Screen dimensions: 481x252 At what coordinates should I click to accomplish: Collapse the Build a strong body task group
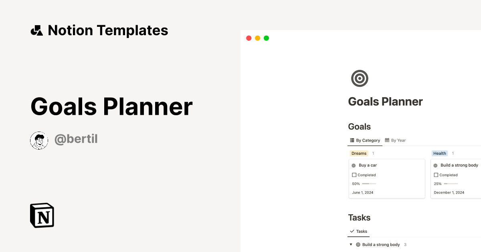[350, 244]
